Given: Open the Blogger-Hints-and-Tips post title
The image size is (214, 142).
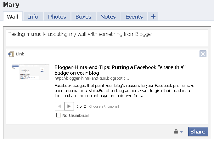Looking at the screenshot, I should coord(120,70).
